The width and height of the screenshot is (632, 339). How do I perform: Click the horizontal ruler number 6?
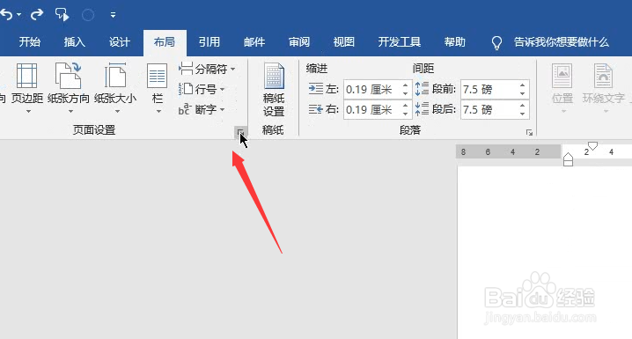488,152
